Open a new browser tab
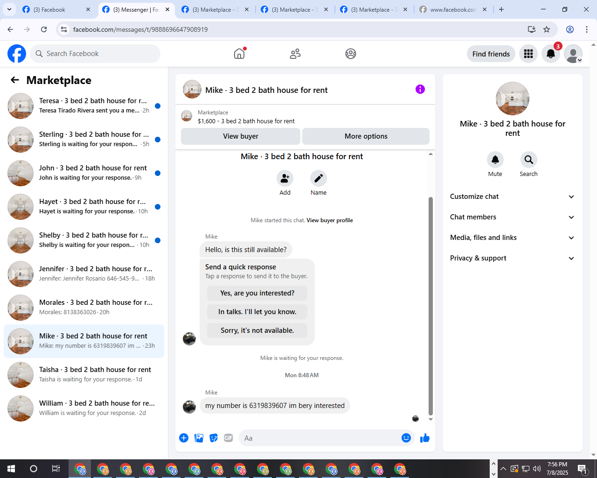 [x=501, y=9]
